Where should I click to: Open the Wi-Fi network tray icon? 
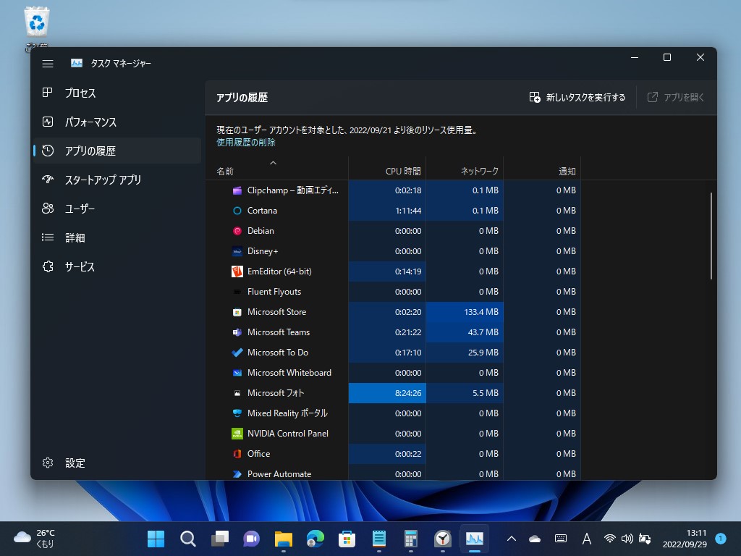[x=610, y=539]
